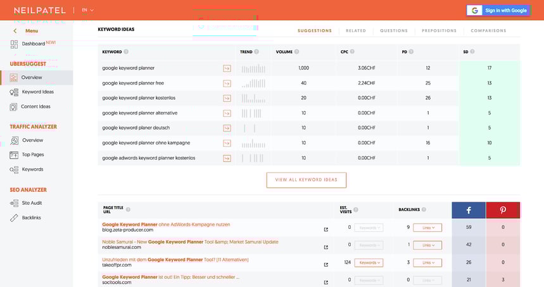Screen dimensions: 544x287
Task: Switch to the Suggestions tab
Action: tap(315, 31)
